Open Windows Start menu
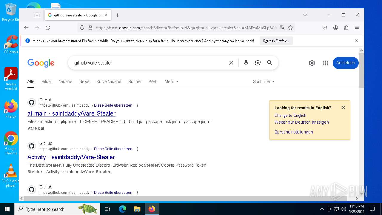Image resolution: width=382 pixels, height=215 pixels. point(7,209)
